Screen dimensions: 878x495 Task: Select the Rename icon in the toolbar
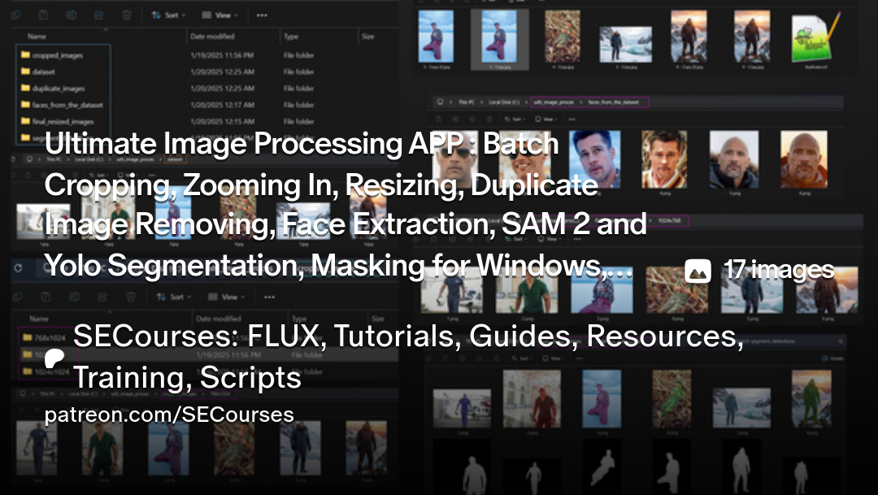[71, 14]
